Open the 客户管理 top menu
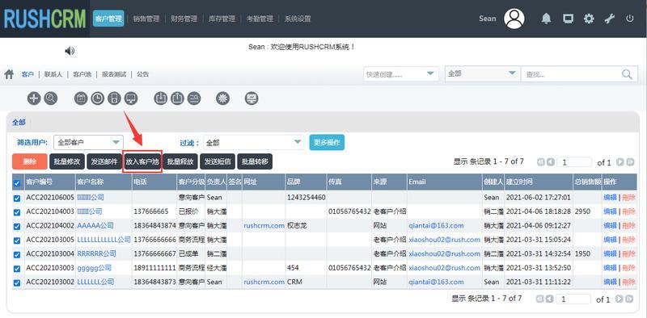The width and height of the screenshot is (647, 318). pyautogui.click(x=108, y=19)
